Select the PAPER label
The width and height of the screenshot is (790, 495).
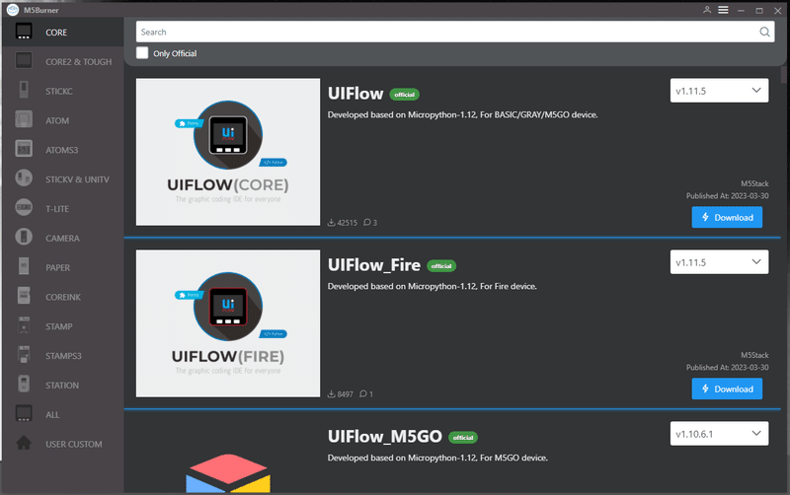[57, 267]
